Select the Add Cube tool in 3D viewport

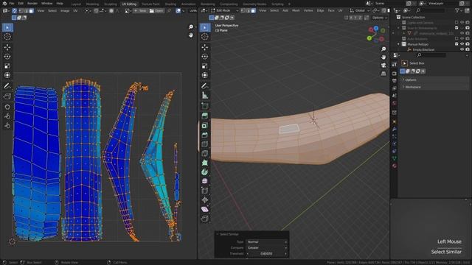tap(205, 106)
